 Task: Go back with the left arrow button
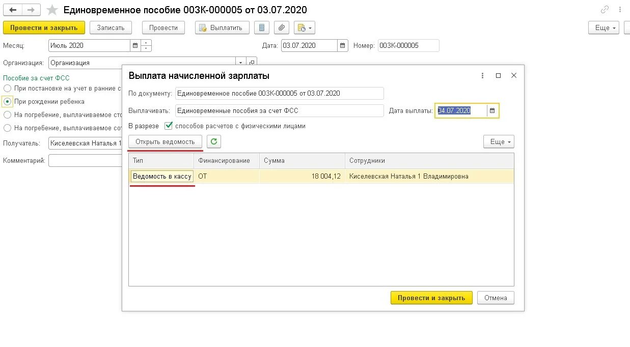pyautogui.click(x=13, y=10)
